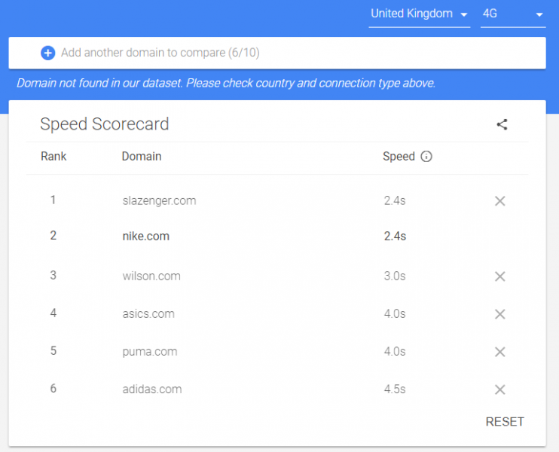Click the Rank column header
This screenshot has width=559, height=452.
pos(53,157)
